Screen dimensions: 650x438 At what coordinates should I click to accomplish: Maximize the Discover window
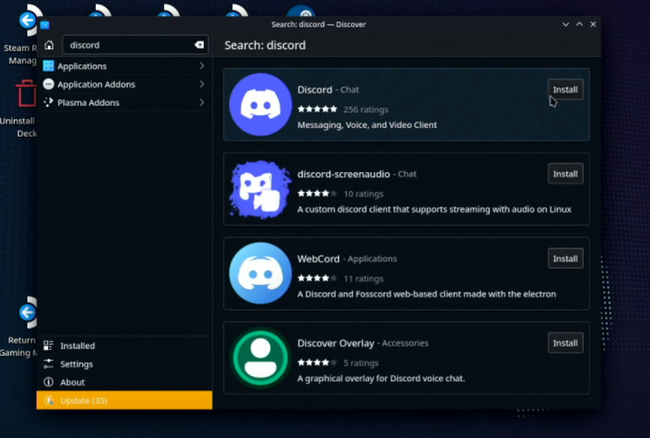[x=580, y=24]
